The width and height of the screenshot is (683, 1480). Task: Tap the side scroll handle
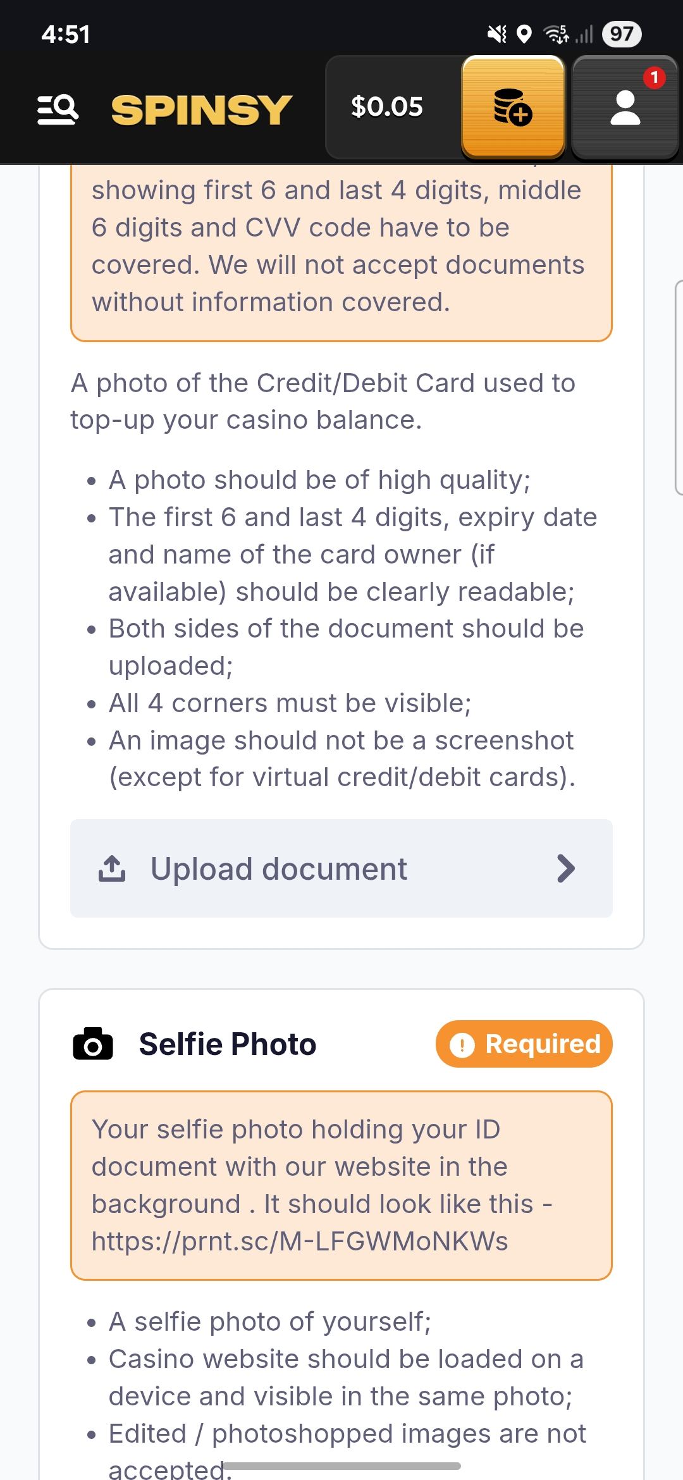tap(679, 386)
